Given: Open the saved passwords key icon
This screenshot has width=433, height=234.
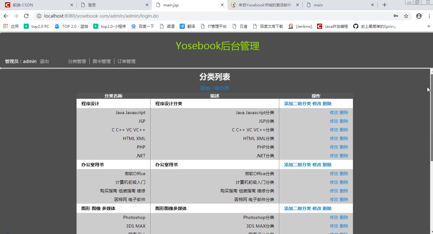Looking at the screenshot, I should [x=396, y=16].
